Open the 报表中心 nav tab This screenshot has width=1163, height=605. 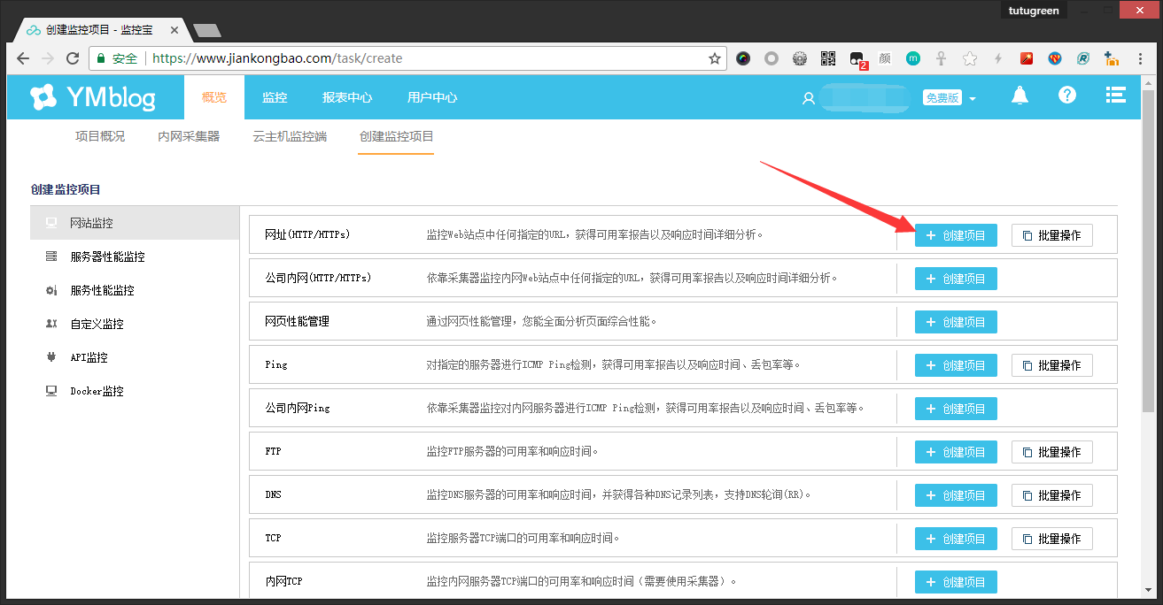347,97
